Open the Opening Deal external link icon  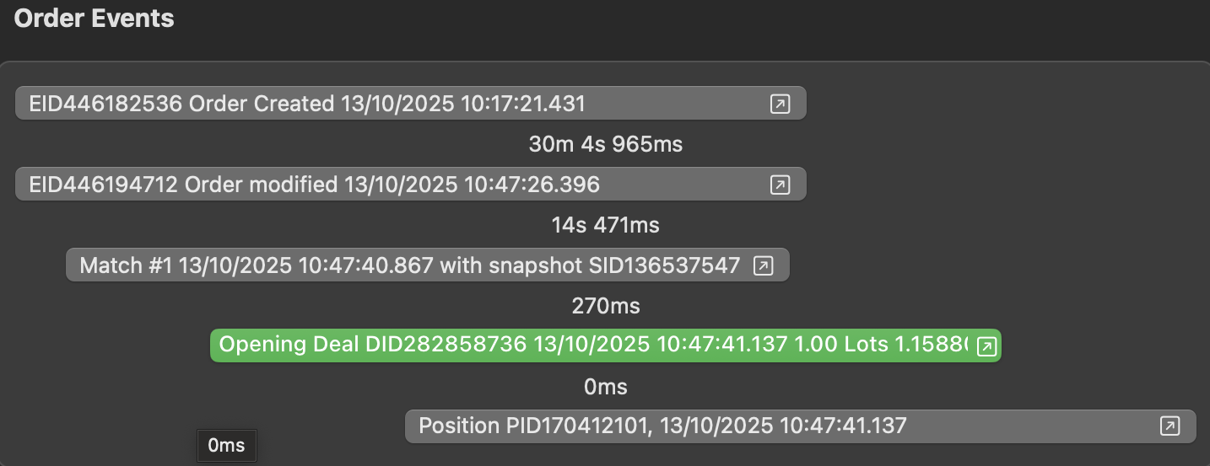point(986,346)
